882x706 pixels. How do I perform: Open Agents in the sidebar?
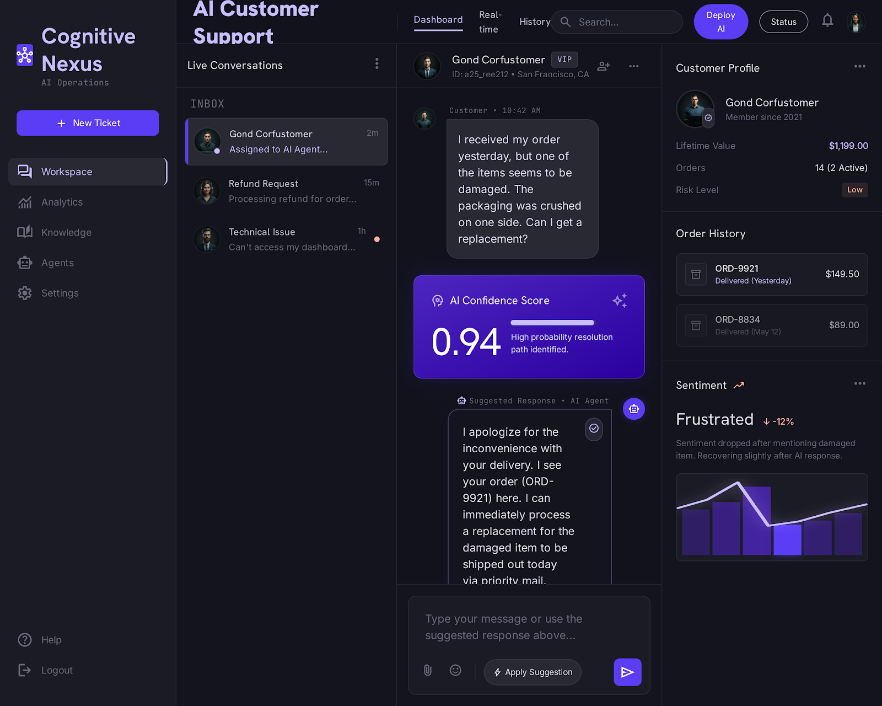tap(87, 263)
